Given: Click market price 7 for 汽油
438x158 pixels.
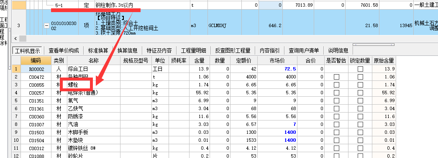Looking at the screenshot, I should coord(277,124).
